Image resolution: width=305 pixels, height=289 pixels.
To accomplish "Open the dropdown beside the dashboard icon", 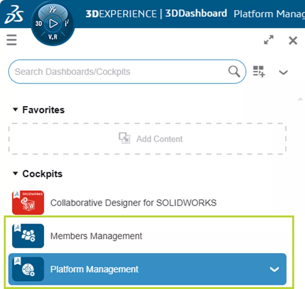I will click(x=283, y=73).
